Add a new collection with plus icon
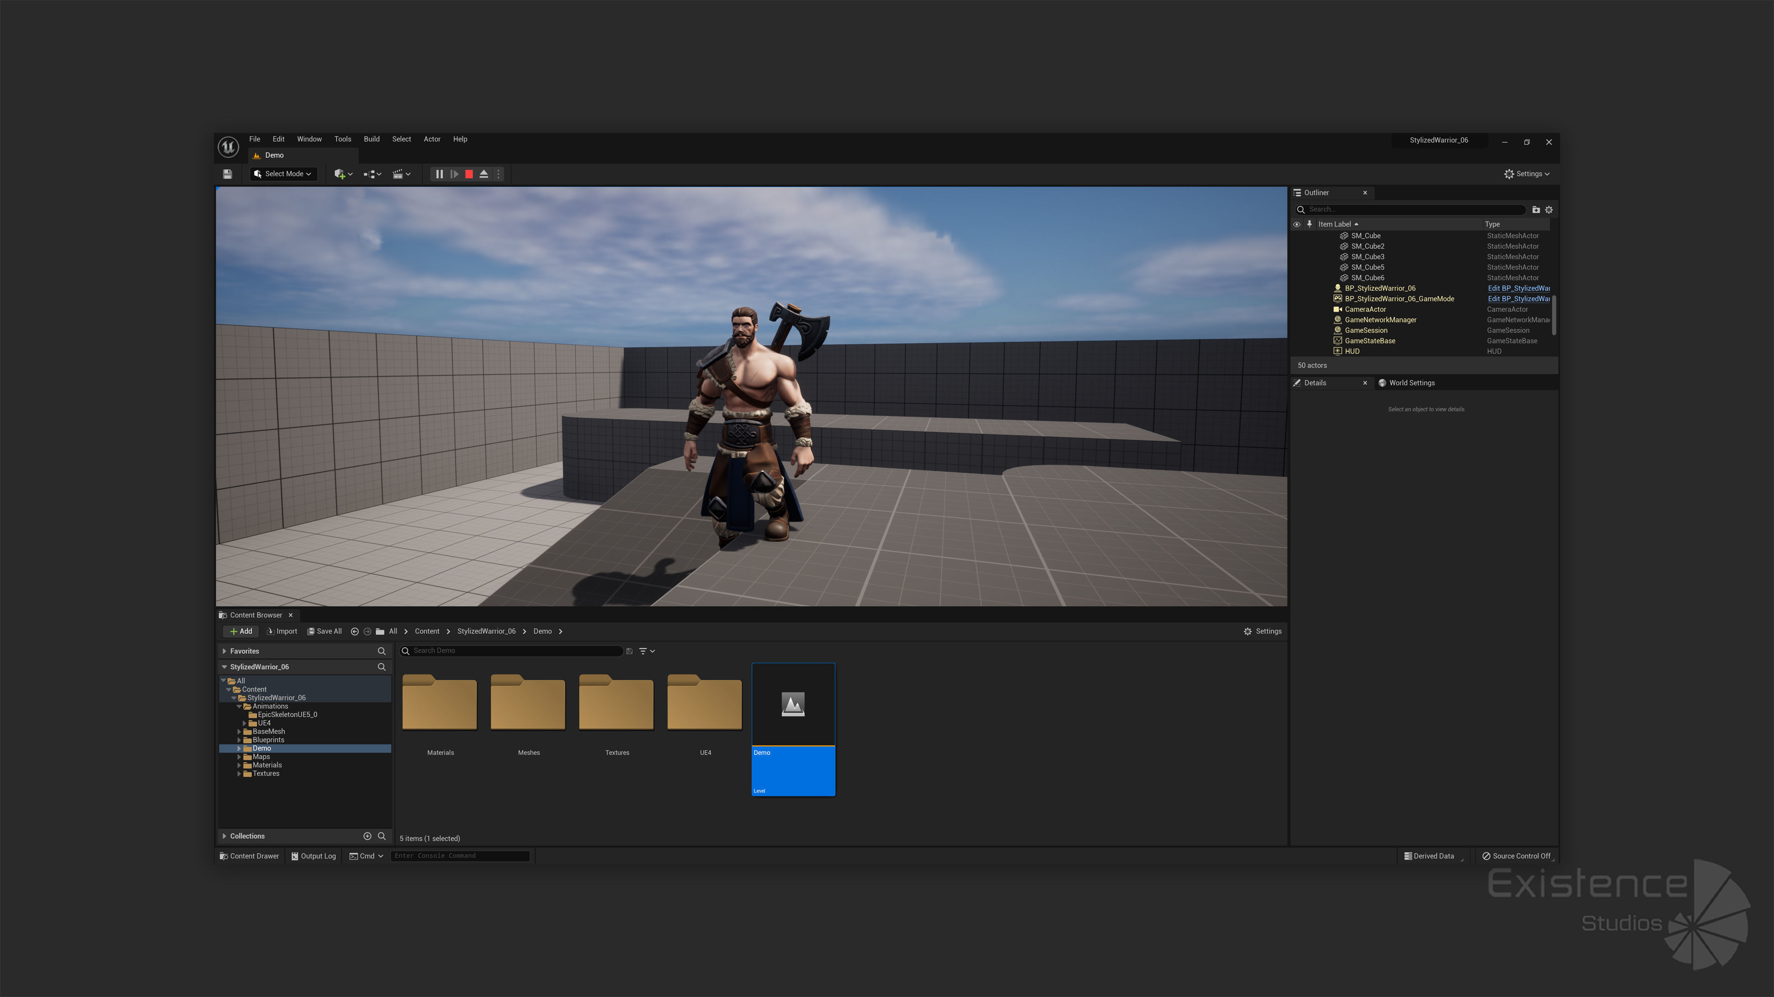This screenshot has height=997, width=1774. 367,837
